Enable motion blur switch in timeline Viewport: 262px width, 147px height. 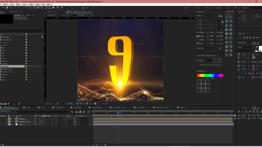(84, 112)
